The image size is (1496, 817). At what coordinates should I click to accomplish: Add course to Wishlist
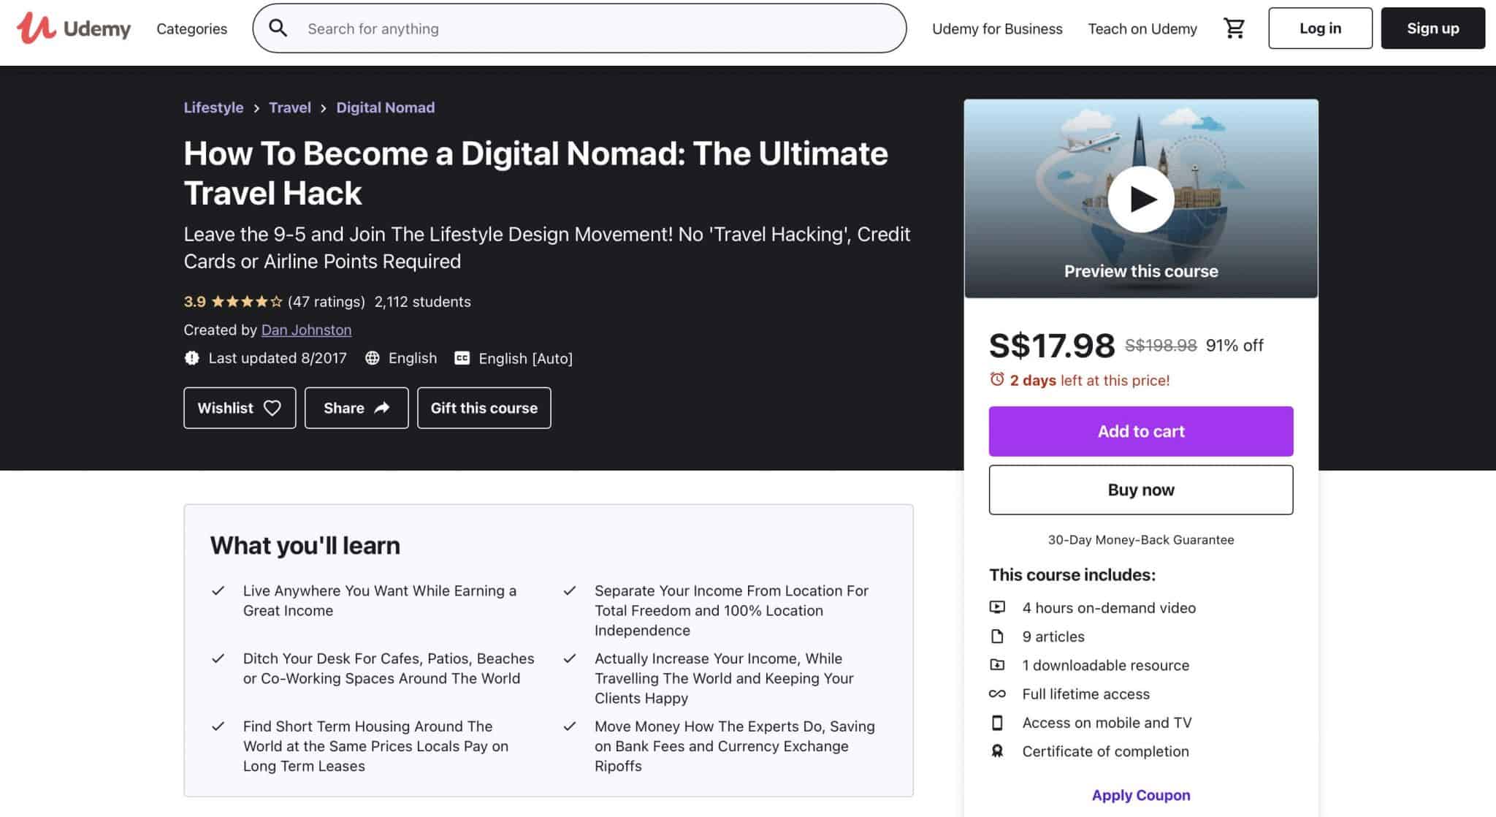[240, 408]
